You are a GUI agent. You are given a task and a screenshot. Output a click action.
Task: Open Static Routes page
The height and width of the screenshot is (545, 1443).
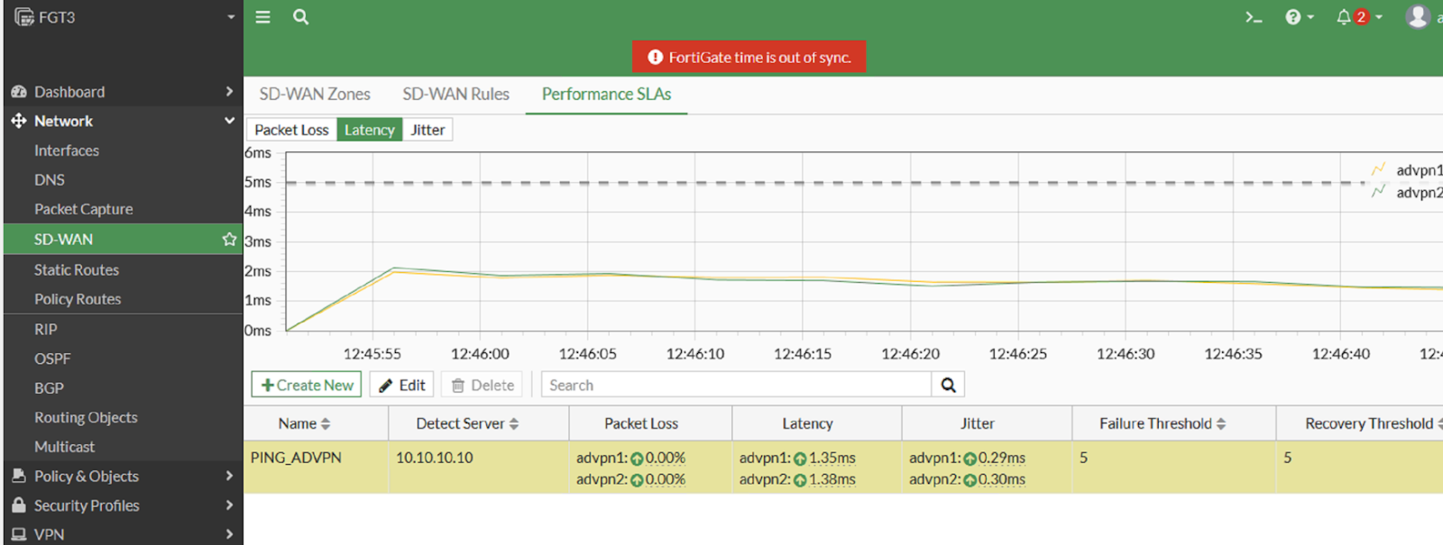pyautogui.click(x=77, y=269)
